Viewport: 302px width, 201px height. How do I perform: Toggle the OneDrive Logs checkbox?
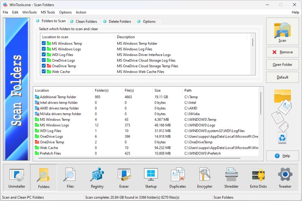pos(44,60)
